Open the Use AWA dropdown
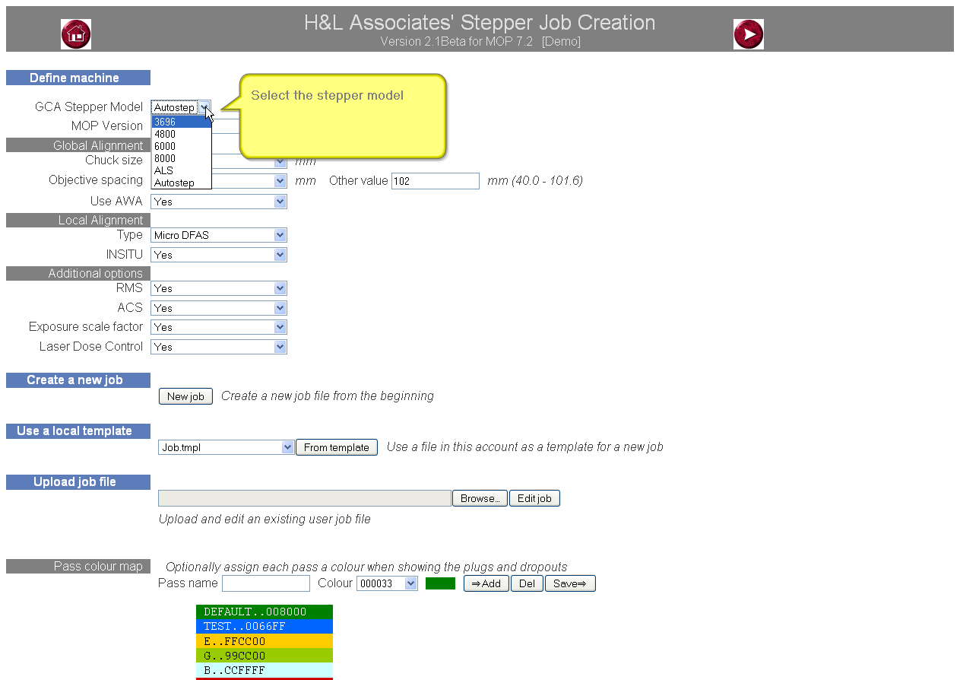The height and width of the screenshot is (680, 960). [219, 202]
